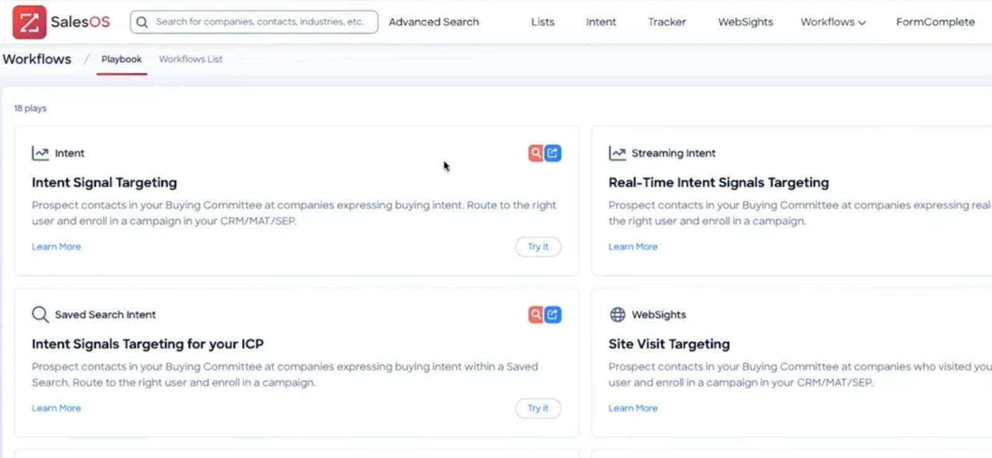Click the Intent chart icon on Intent Signal Targeting card
Image resolution: width=992 pixels, height=458 pixels.
[40, 153]
